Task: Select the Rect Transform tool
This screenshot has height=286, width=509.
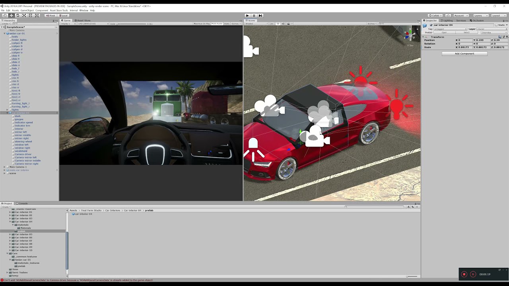Action: pos(30,15)
